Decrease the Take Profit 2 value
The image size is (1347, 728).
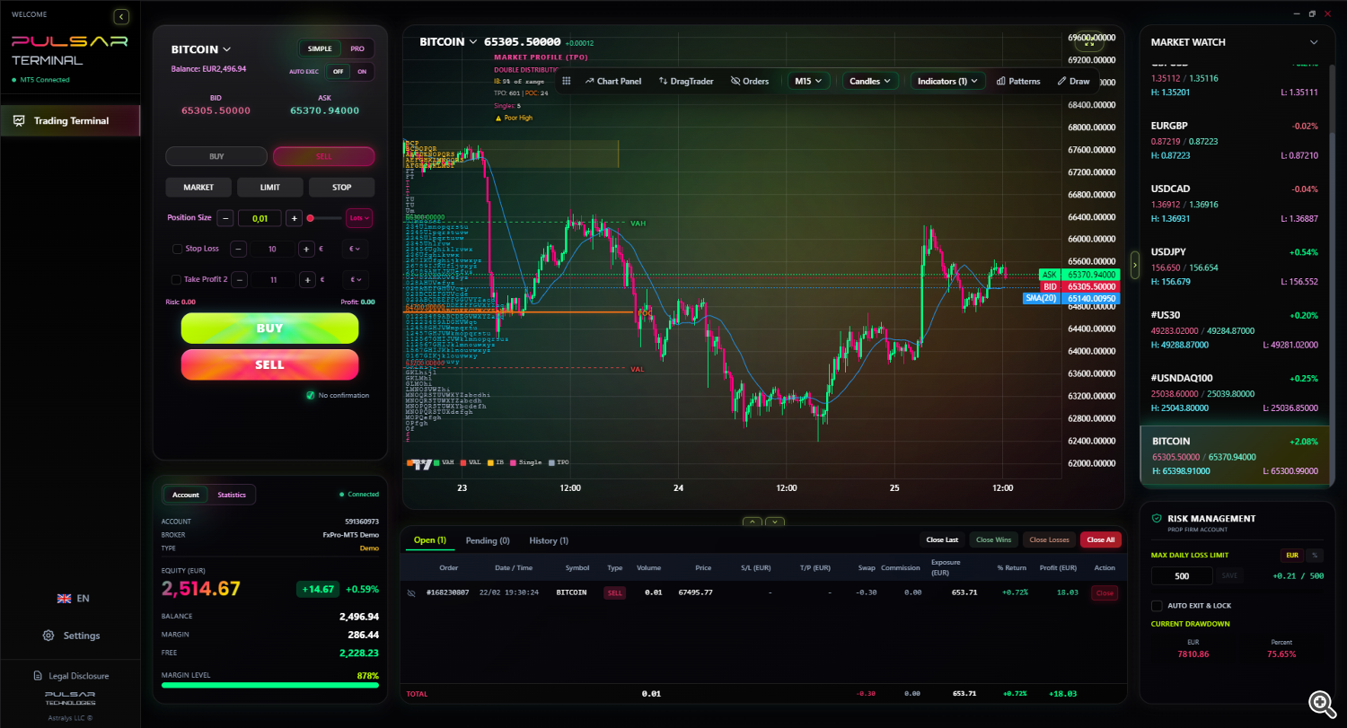point(239,279)
